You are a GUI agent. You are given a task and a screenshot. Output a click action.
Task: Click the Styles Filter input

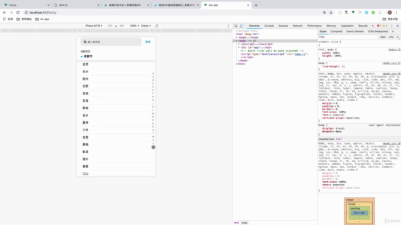click(348, 37)
